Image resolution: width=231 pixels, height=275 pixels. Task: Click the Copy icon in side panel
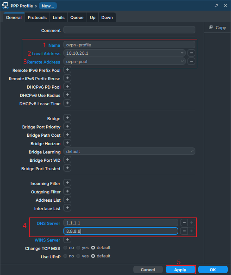[211, 27]
